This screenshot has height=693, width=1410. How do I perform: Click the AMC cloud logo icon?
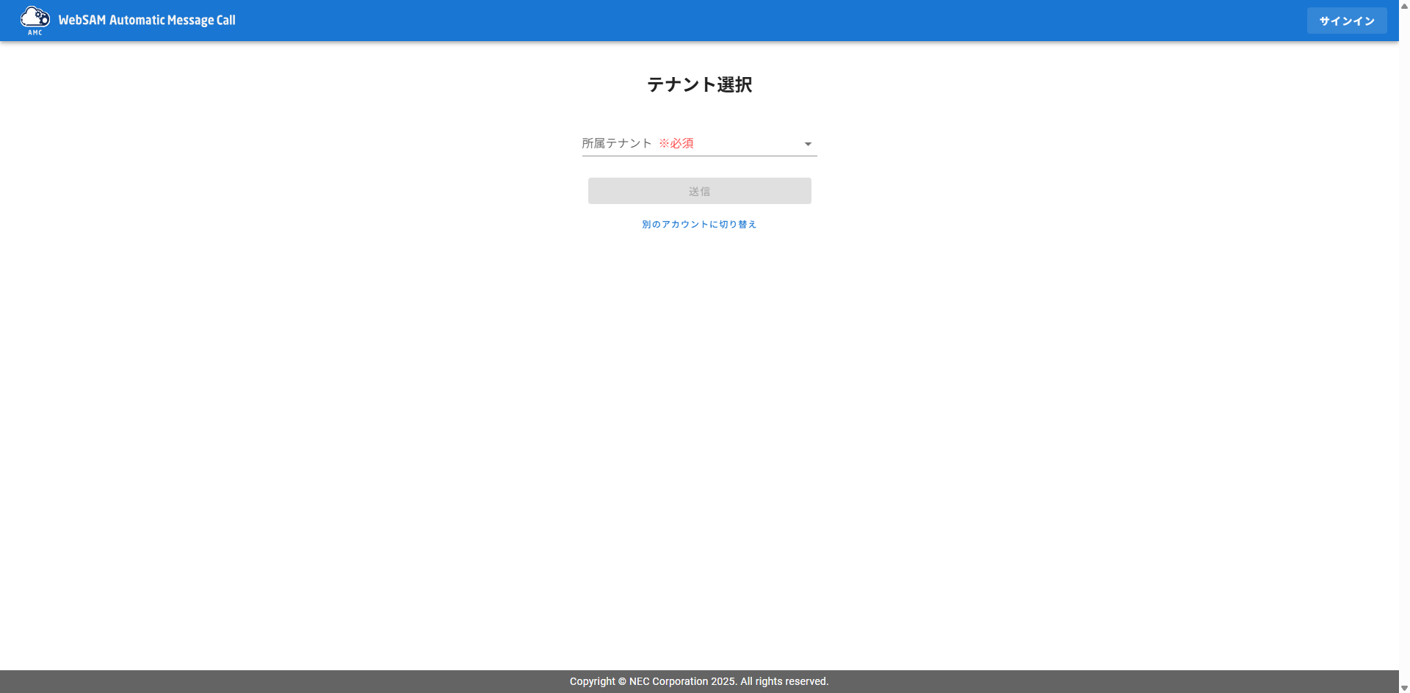35,16
